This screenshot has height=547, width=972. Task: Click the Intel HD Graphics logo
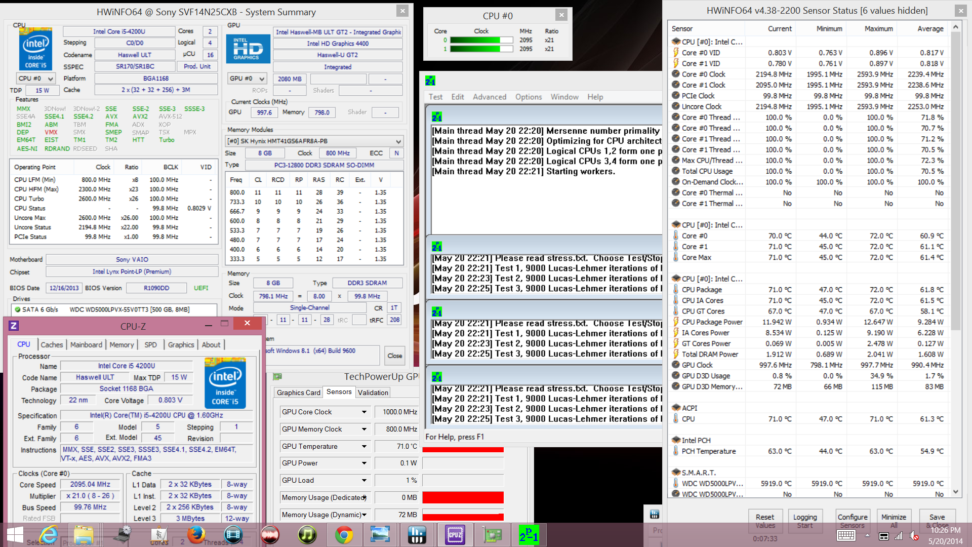point(248,49)
